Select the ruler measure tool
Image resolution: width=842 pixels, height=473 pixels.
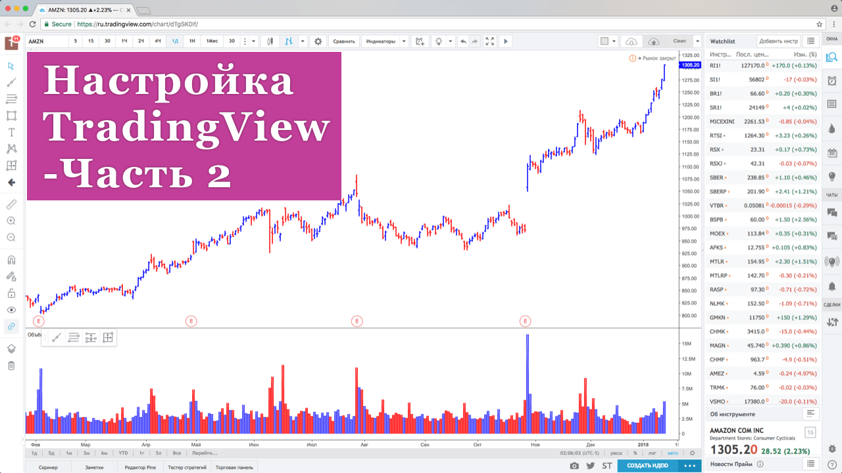[x=11, y=204]
